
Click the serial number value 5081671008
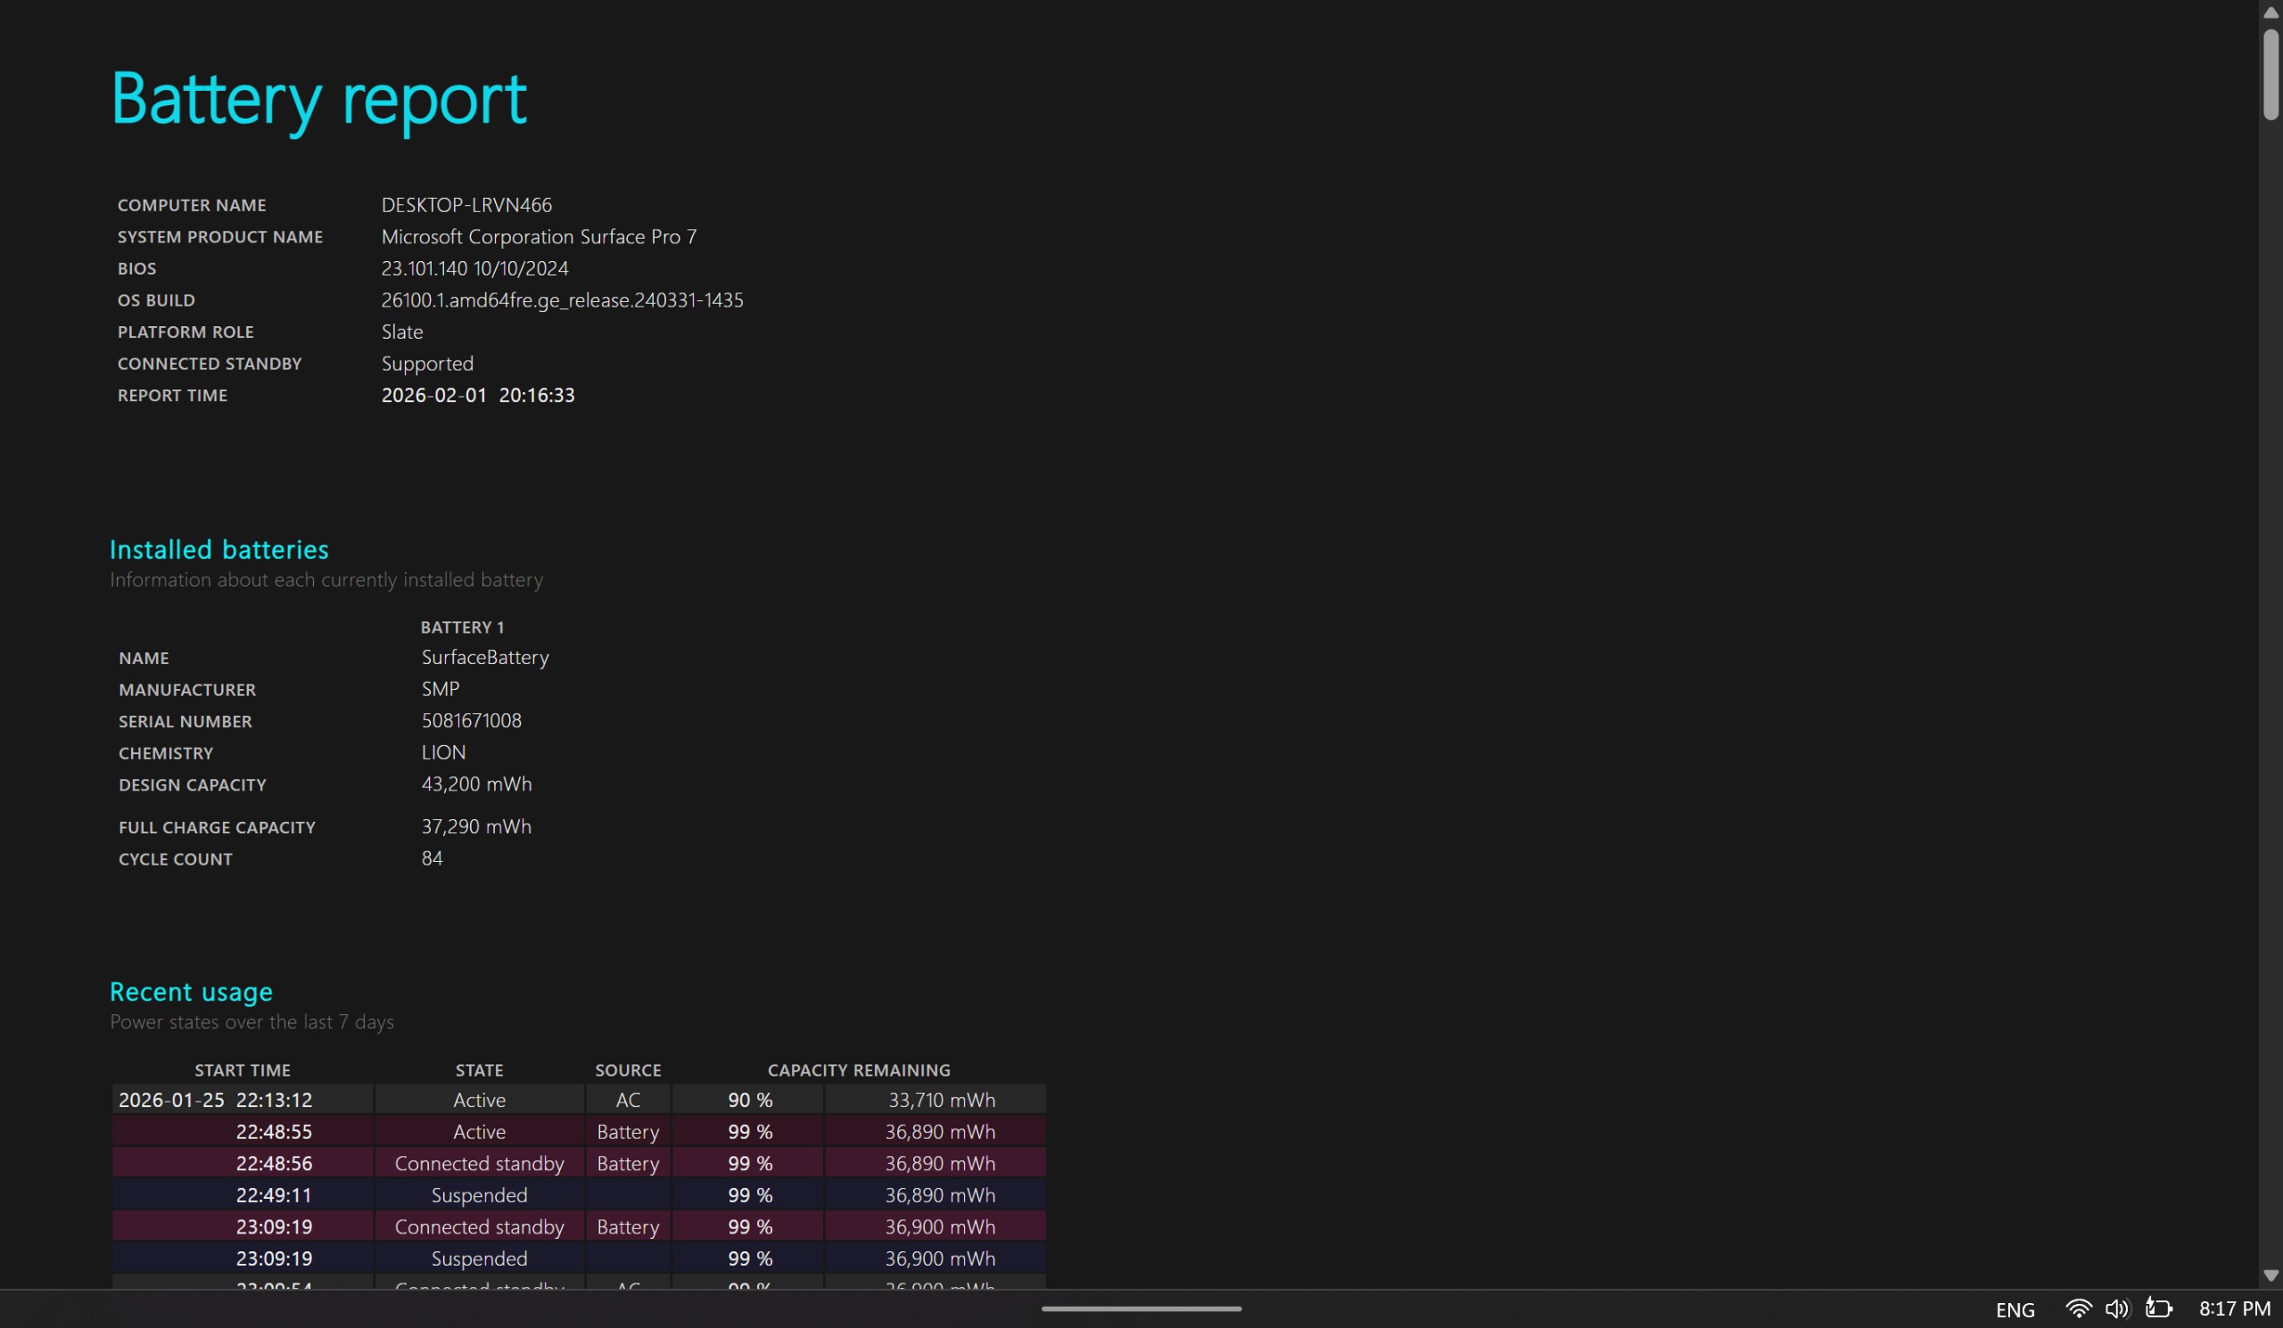click(471, 720)
